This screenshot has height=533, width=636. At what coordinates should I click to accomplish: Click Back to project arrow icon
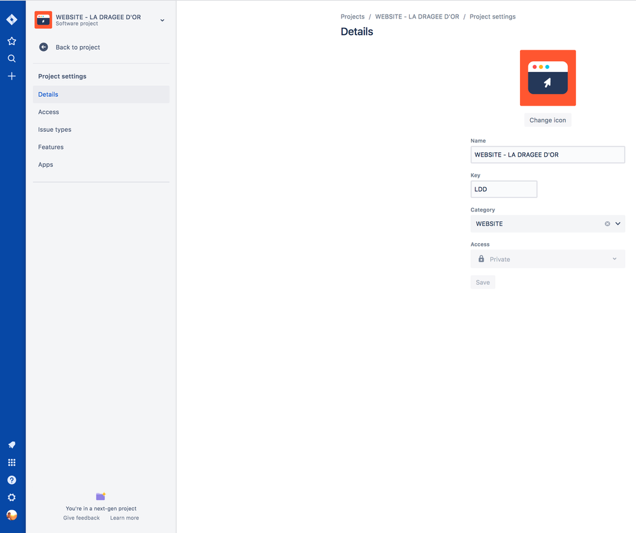pos(43,47)
